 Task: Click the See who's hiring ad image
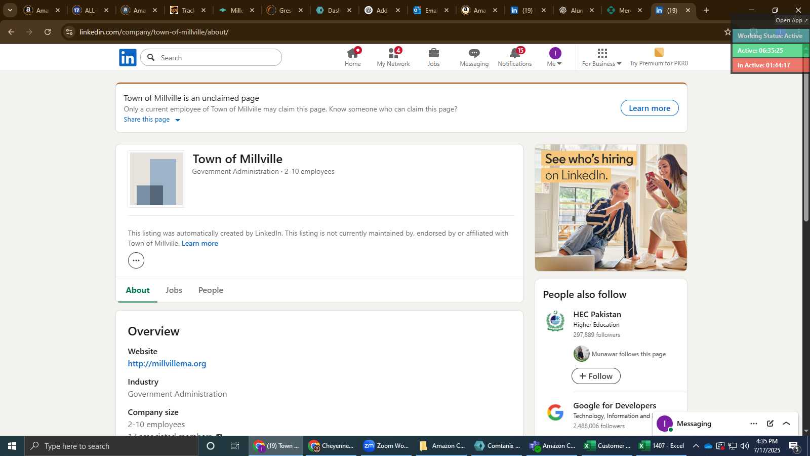[611, 208]
